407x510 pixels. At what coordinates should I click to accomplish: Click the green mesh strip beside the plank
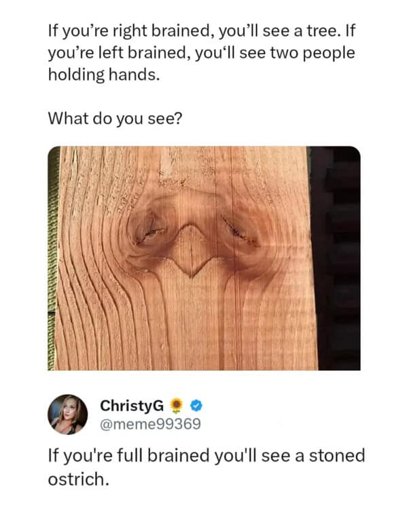tap(52, 258)
